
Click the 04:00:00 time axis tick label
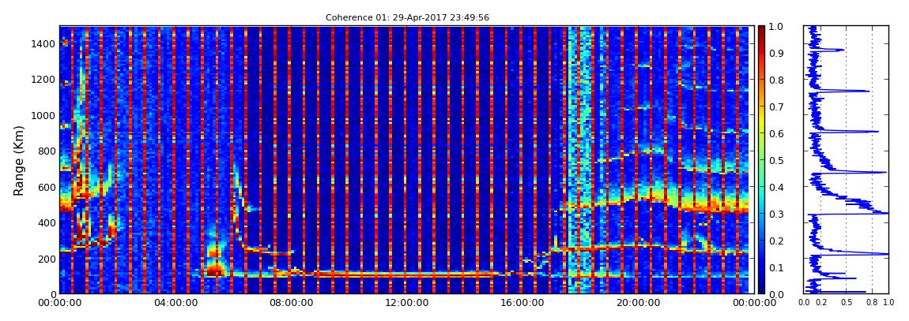tap(175, 303)
